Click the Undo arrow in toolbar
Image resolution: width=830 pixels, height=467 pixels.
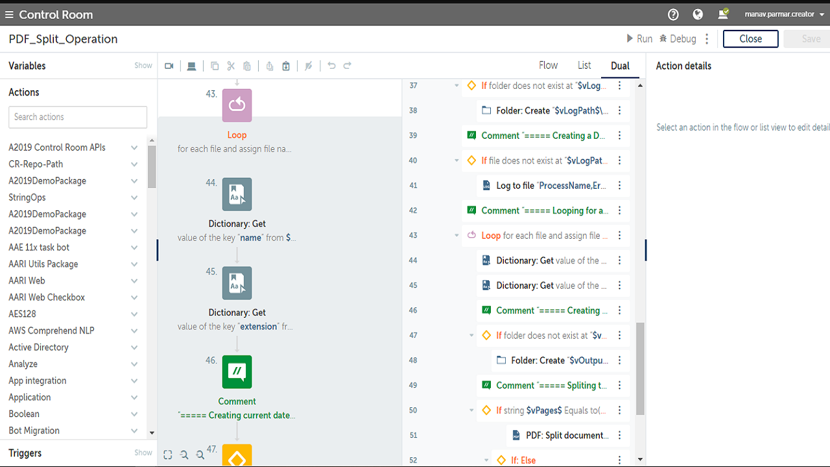coord(331,66)
